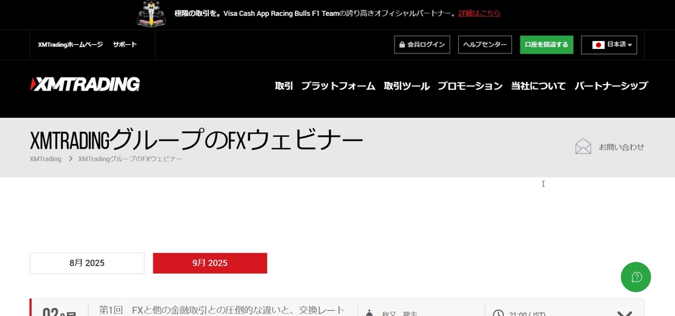Collapse the 第1回 webinar row chevron

(x=625, y=314)
